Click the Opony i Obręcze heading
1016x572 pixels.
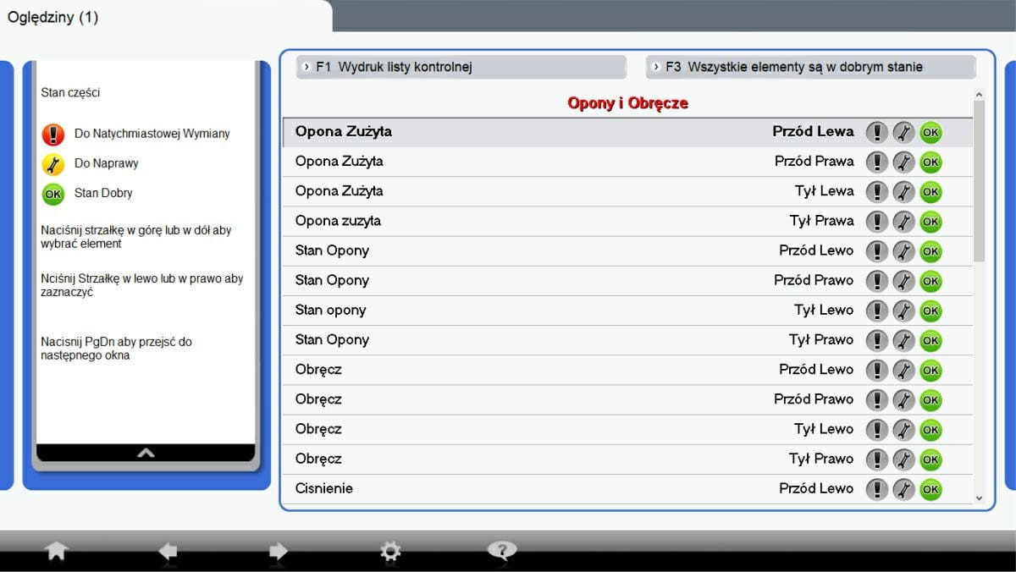point(627,103)
